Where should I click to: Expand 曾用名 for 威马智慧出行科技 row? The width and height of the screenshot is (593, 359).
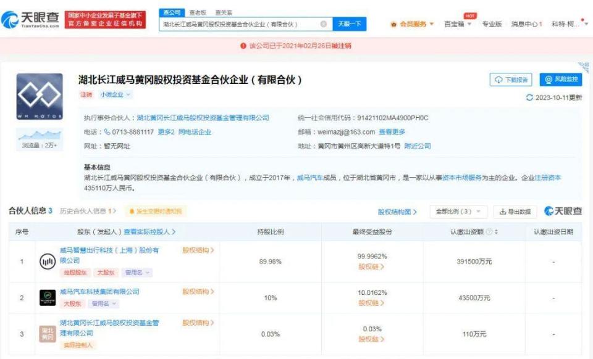[137, 272]
